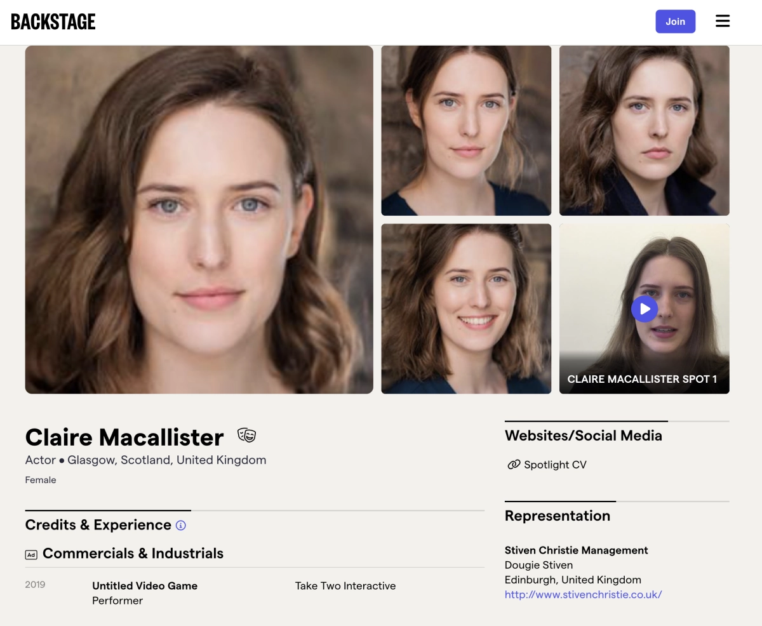Click the info icon next to Credits & Experience
Viewport: 762px width, 626px height.
pyautogui.click(x=181, y=526)
